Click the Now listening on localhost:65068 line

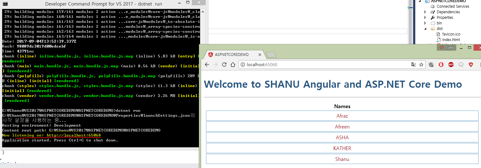(51, 135)
